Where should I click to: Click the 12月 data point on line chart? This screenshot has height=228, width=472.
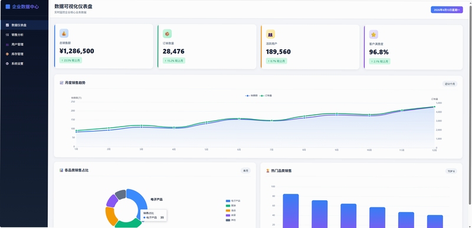point(434,107)
